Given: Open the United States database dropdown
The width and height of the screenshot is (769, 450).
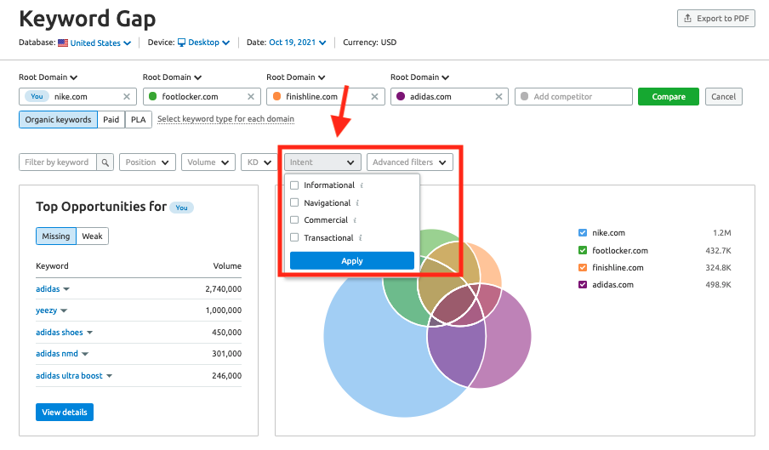Looking at the screenshot, I should [100, 43].
